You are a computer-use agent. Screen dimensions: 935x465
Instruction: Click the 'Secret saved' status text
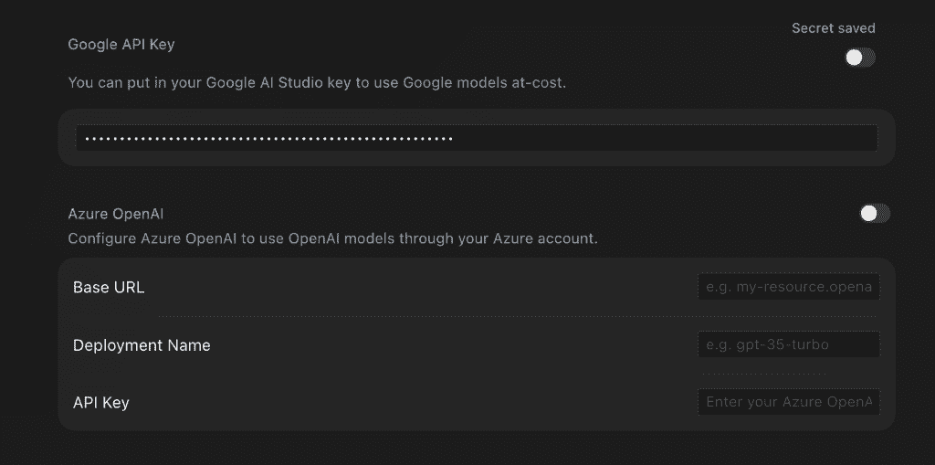coord(833,28)
